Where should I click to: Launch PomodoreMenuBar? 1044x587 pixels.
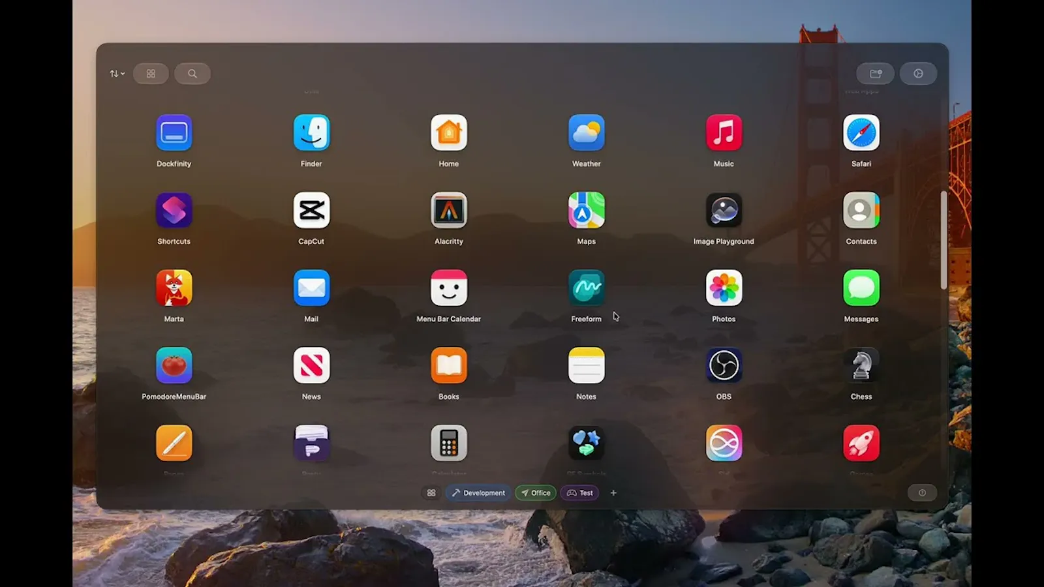click(x=174, y=366)
